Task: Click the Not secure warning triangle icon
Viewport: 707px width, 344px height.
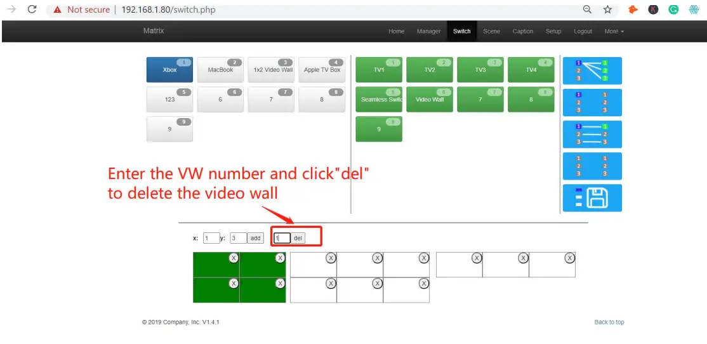Action: click(57, 10)
